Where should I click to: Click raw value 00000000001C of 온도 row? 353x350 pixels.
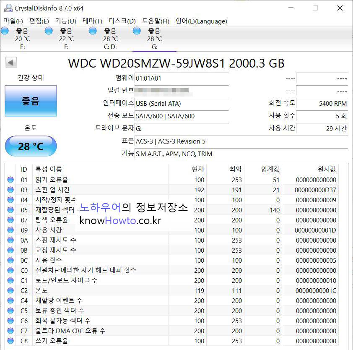pyautogui.click(x=316, y=291)
